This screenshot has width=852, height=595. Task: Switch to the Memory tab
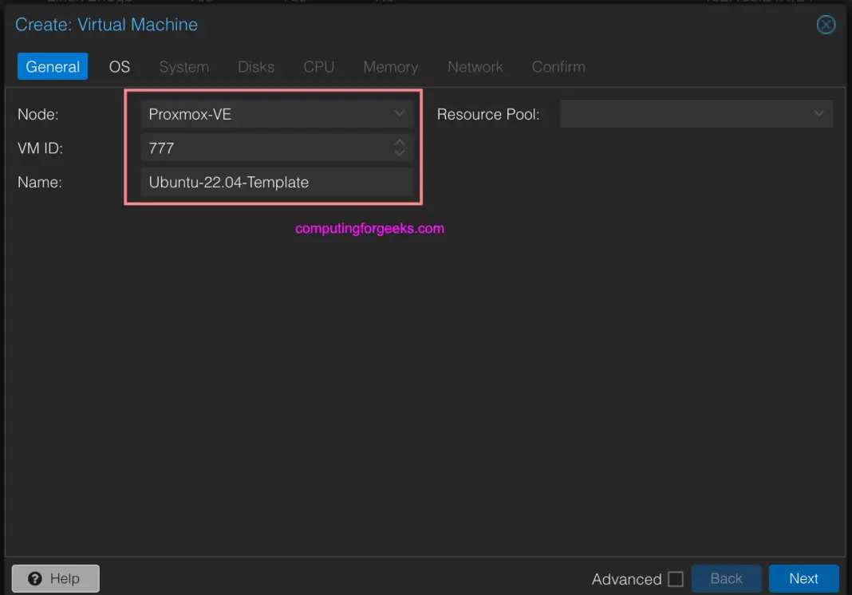coord(390,67)
